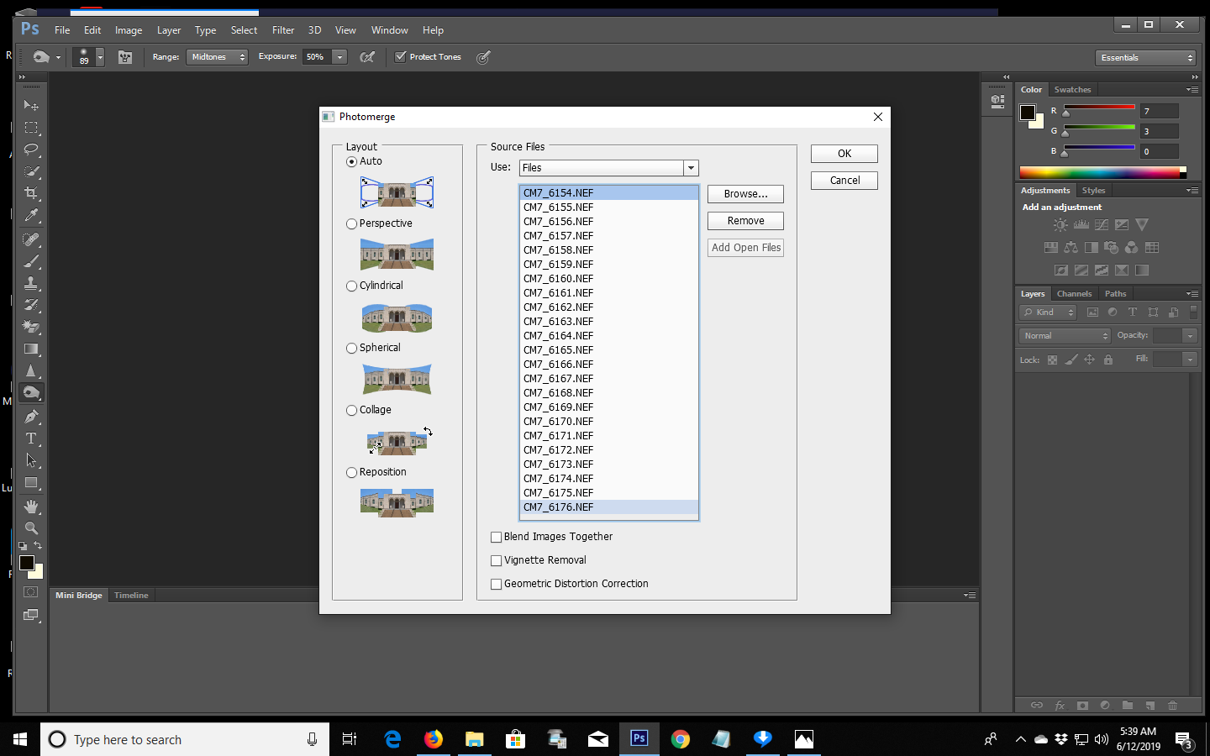Open the workspace switcher labeled Essentials
Image resolution: width=1210 pixels, height=756 pixels.
(x=1144, y=57)
